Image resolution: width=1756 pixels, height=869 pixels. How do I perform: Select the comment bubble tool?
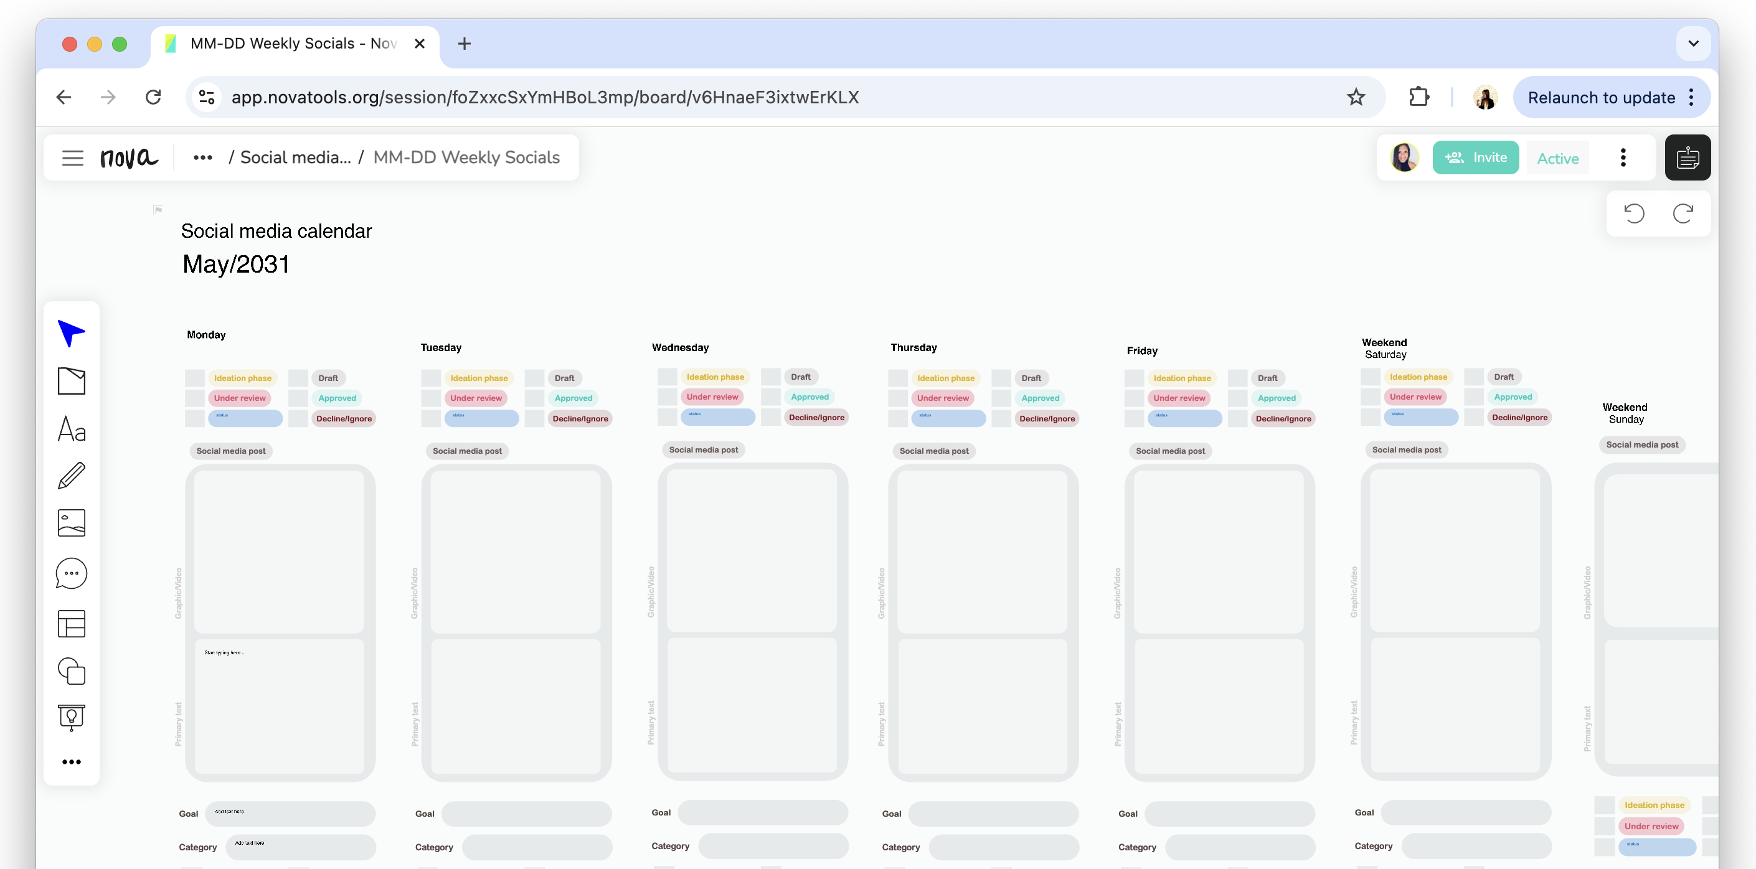pyautogui.click(x=71, y=573)
